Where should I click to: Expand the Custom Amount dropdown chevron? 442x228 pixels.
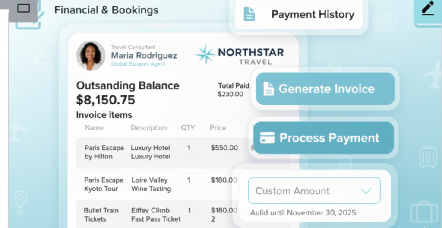[x=366, y=191]
